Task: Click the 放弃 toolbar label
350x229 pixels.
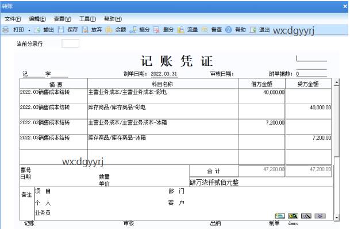Action: pyautogui.click(x=97, y=30)
